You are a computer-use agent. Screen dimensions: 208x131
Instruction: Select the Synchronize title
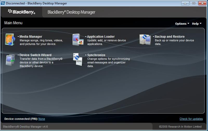[96, 55]
